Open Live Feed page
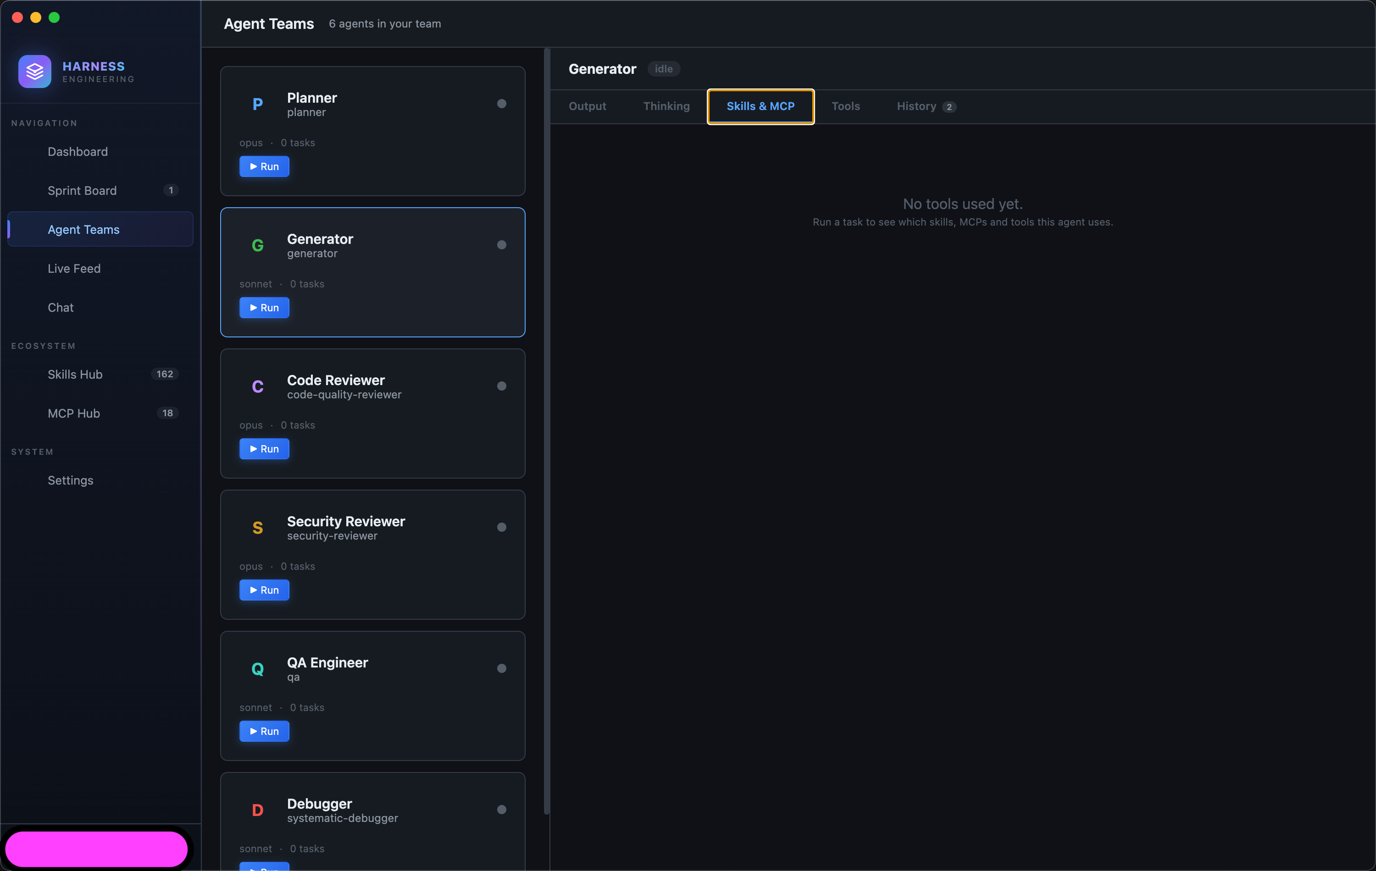The image size is (1376, 871). pyautogui.click(x=100, y=268)
